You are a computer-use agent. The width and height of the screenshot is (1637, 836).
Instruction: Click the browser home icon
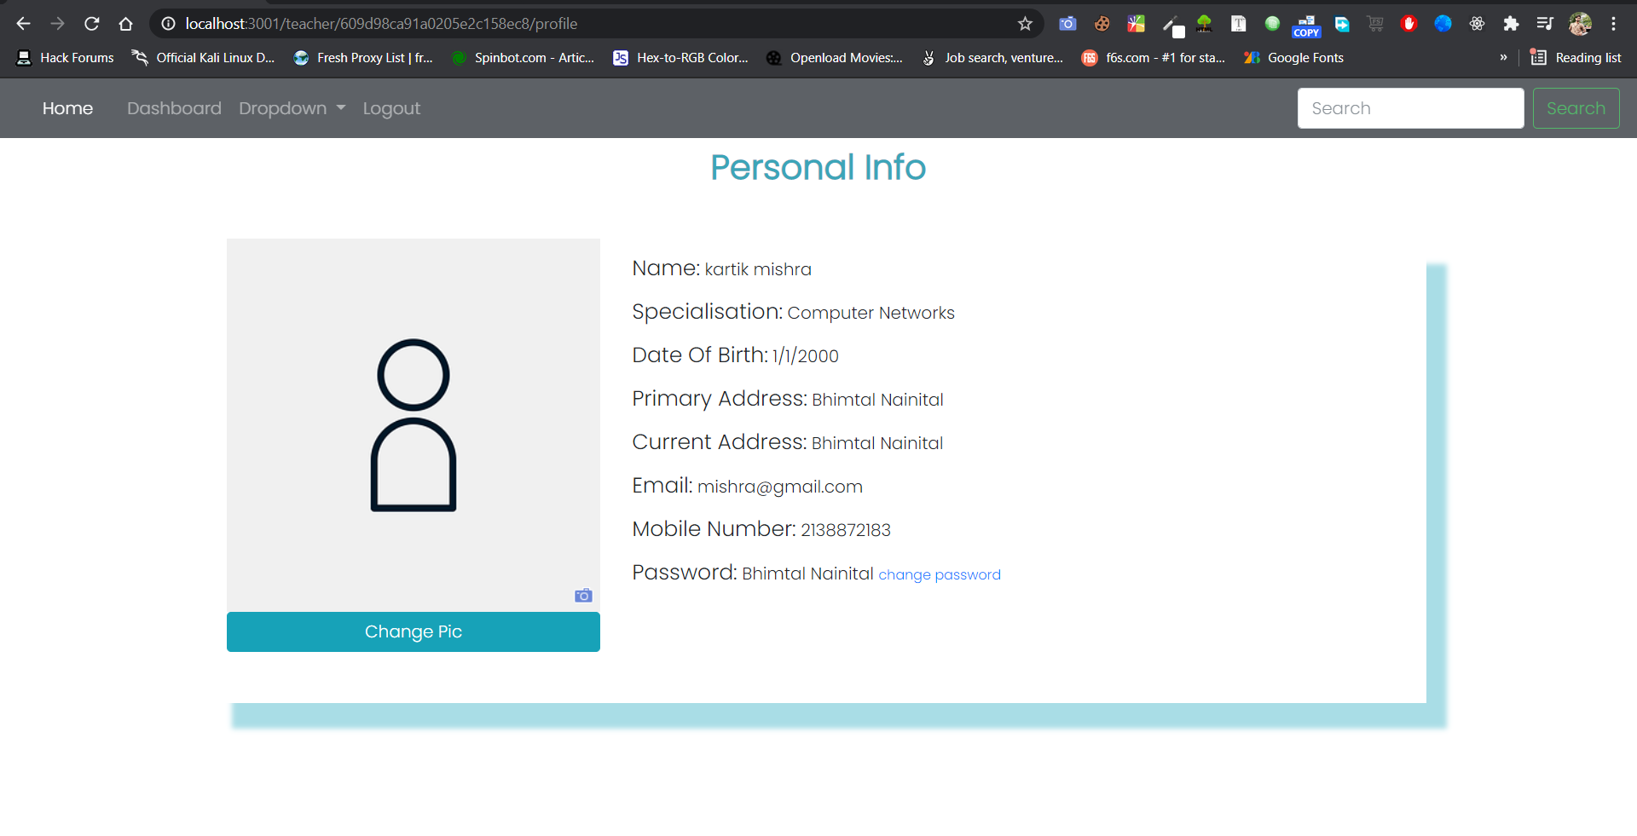click(x=125, y=23)
